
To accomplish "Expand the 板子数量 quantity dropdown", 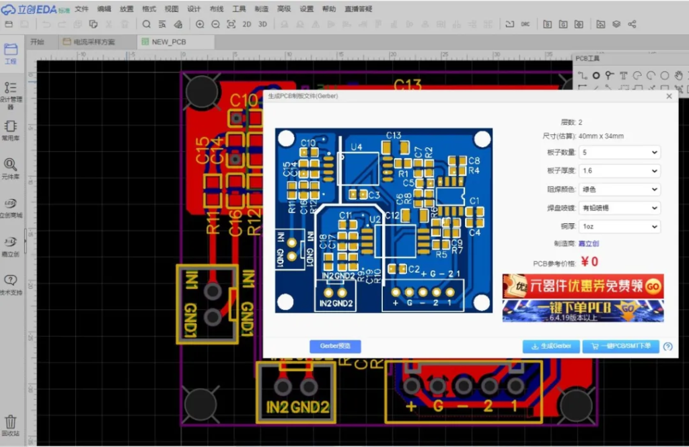I will click(620, 153).
